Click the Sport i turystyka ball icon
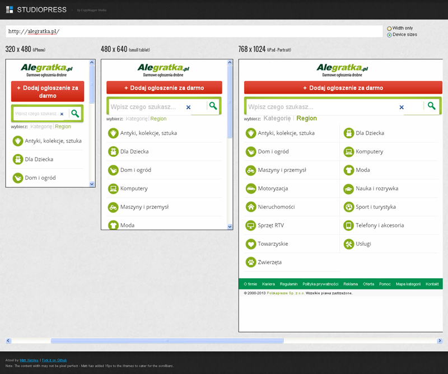 [348, 207]
